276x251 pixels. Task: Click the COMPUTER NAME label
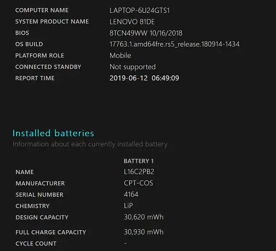(x=42, y=10)
